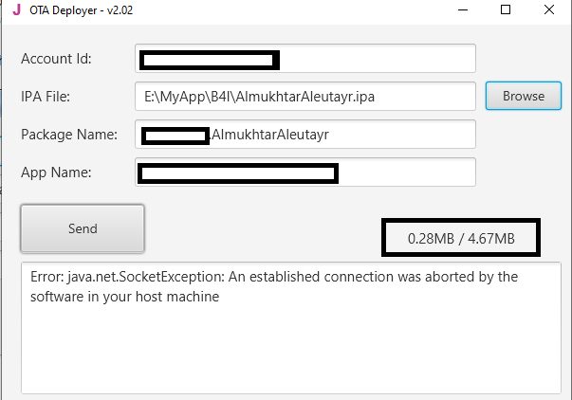Click empty space below the error in log box
Screen dimensions: 572x400
point(285,351)
